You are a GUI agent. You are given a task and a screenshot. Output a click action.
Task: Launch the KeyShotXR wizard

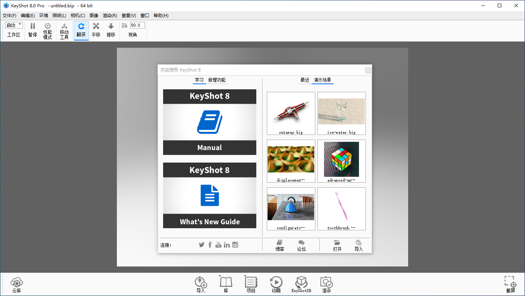(x=301, y=285)
